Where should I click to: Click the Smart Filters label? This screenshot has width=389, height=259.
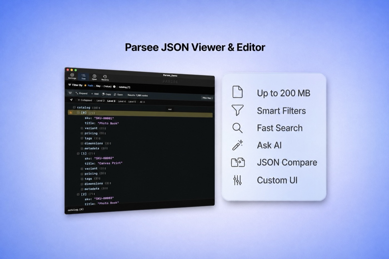[x=281, y=111]
